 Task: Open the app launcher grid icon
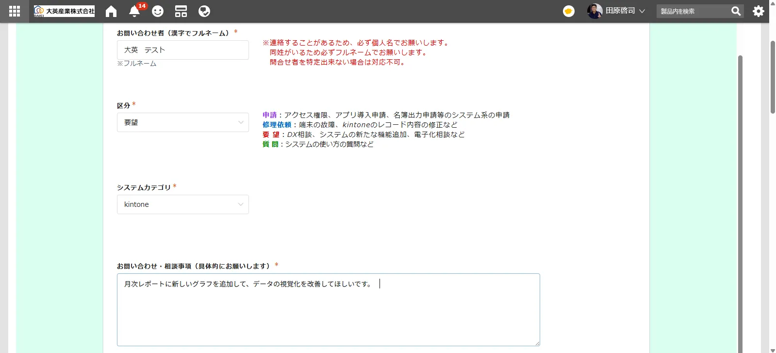tap(15, 11)
